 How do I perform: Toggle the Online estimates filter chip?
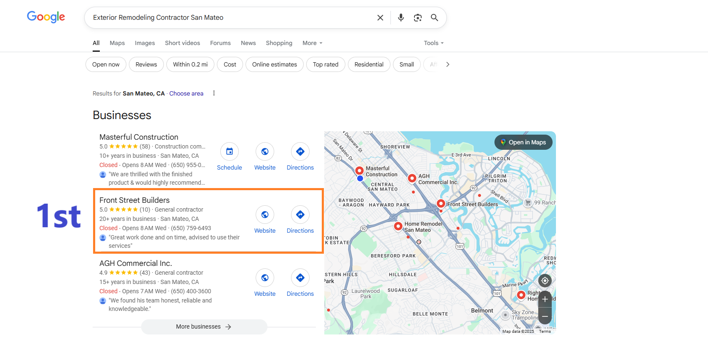(x=275, y=64)
